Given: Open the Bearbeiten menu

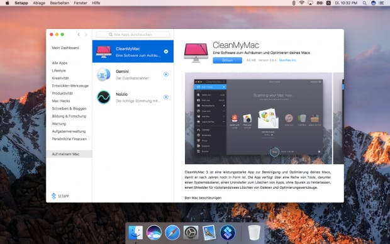Looking at the screenshot, I should pos(60,3).
